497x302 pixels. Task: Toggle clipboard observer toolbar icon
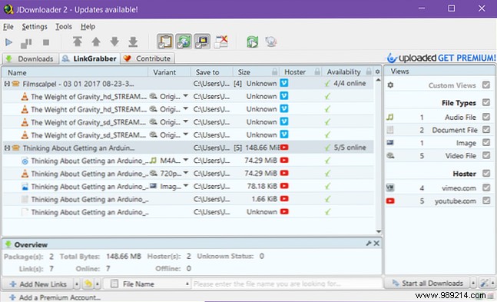tap(165, 41)
